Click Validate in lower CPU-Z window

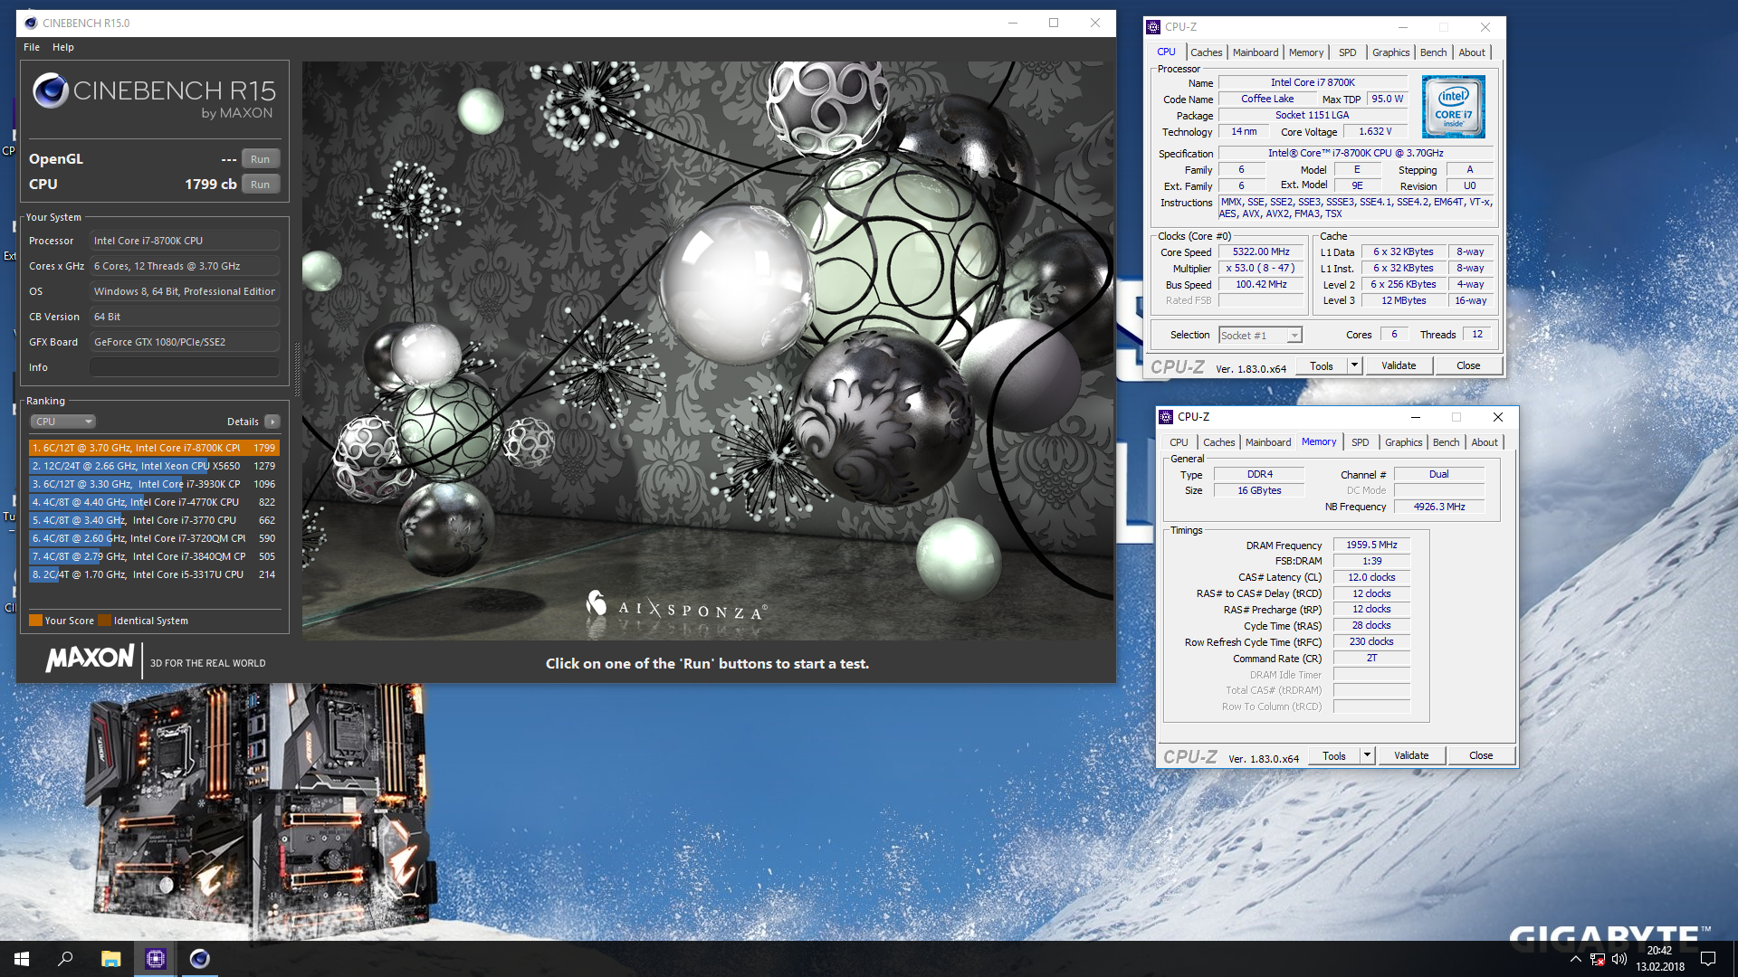coord(1411,756)
